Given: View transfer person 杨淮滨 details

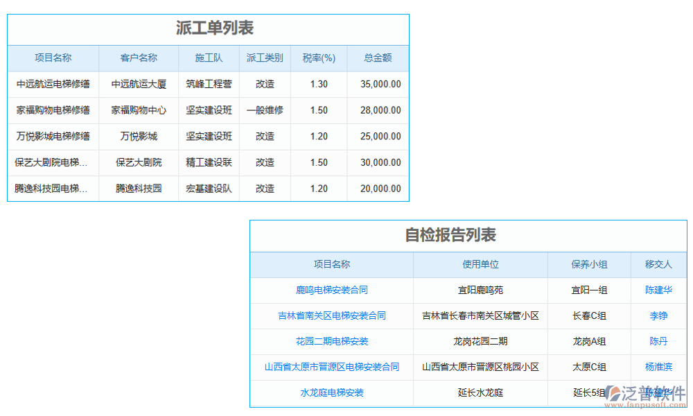Looking at the screenshot, I should 657,367.
